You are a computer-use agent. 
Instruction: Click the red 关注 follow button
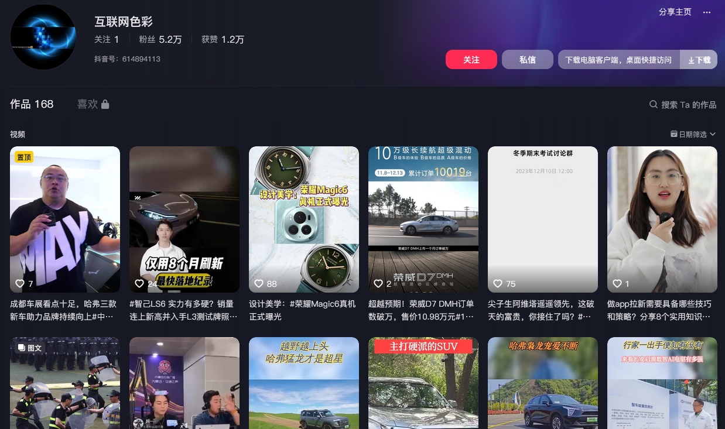(x=471, y=60)
